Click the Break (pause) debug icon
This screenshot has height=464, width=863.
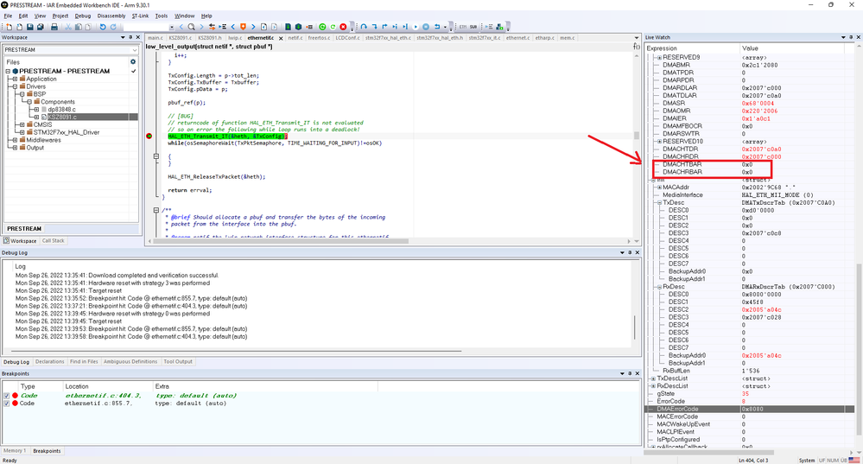coord(425,27)
